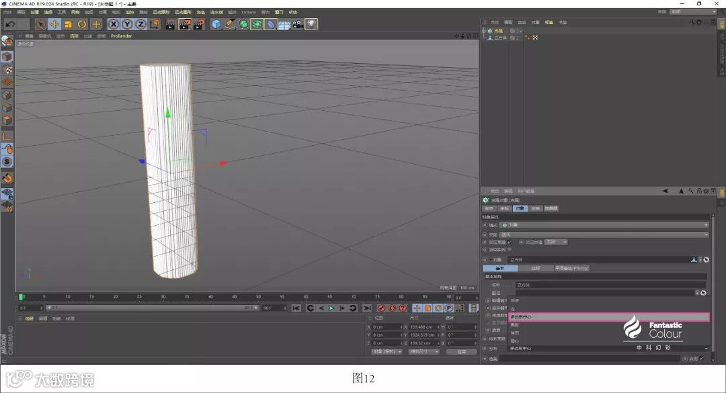
Task: Toggle the X axis lock
Action: (x=114, y=24)
